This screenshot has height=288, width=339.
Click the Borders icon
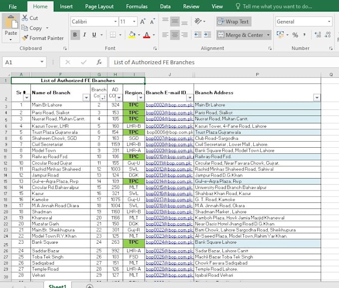(113, 35)
